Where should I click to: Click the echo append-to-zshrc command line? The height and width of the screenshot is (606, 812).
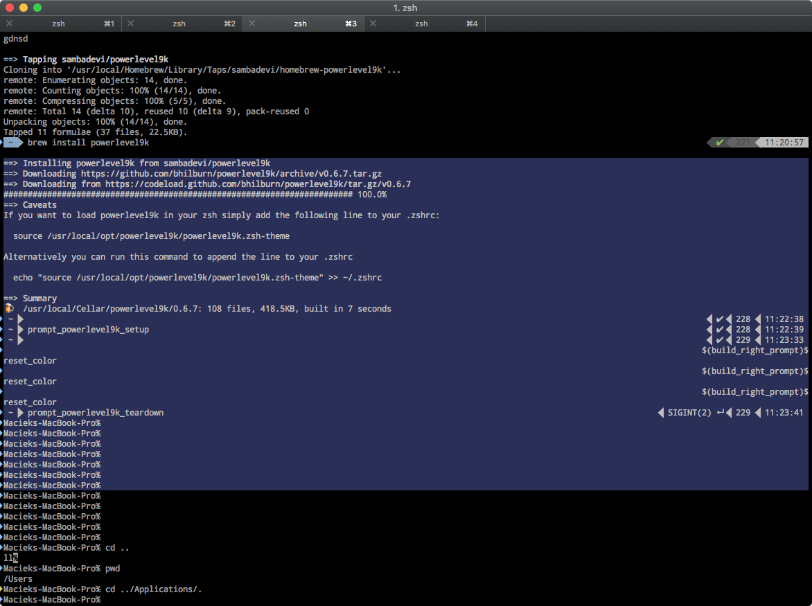coord(197,278)
